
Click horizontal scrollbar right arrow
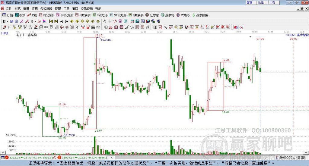click(266, 158)
